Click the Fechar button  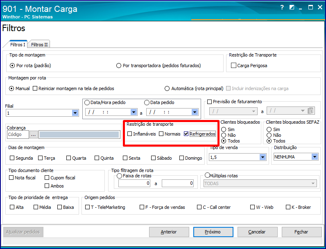(301, 232)
